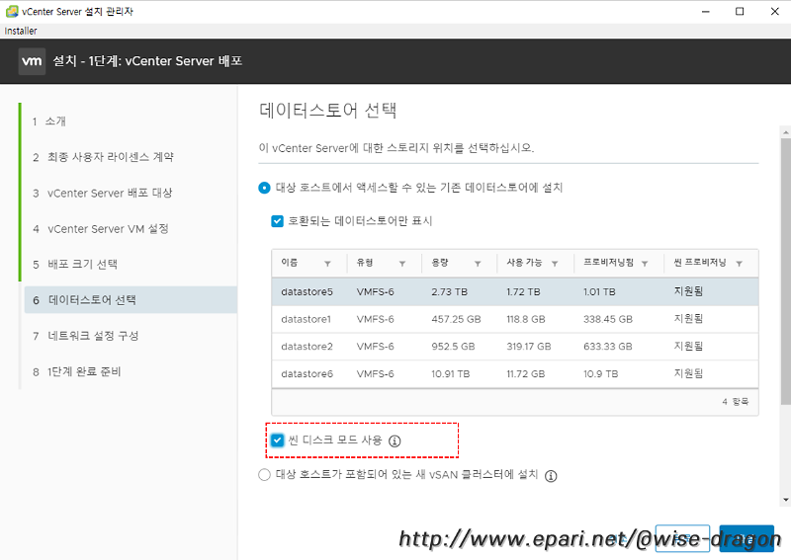Filter the 사용 가능 column
Screen dimensions: 791x560
coord(555,263)
